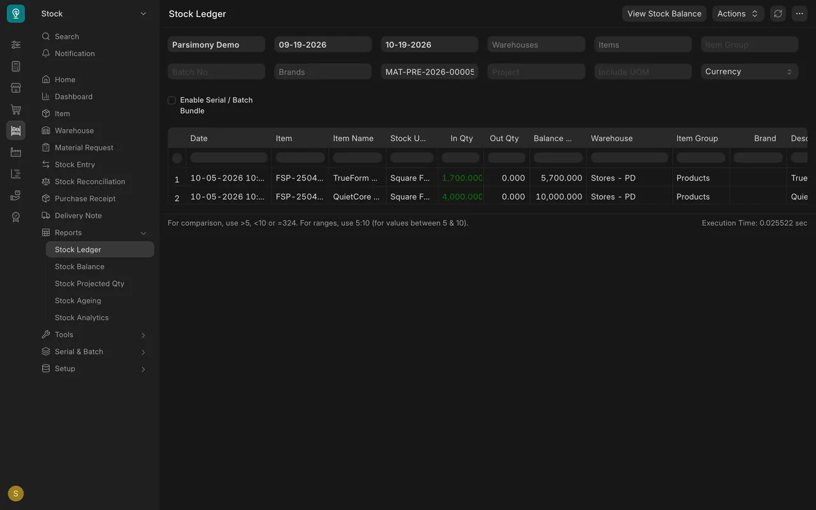Click the app logo icon at top left

point(16,13)
